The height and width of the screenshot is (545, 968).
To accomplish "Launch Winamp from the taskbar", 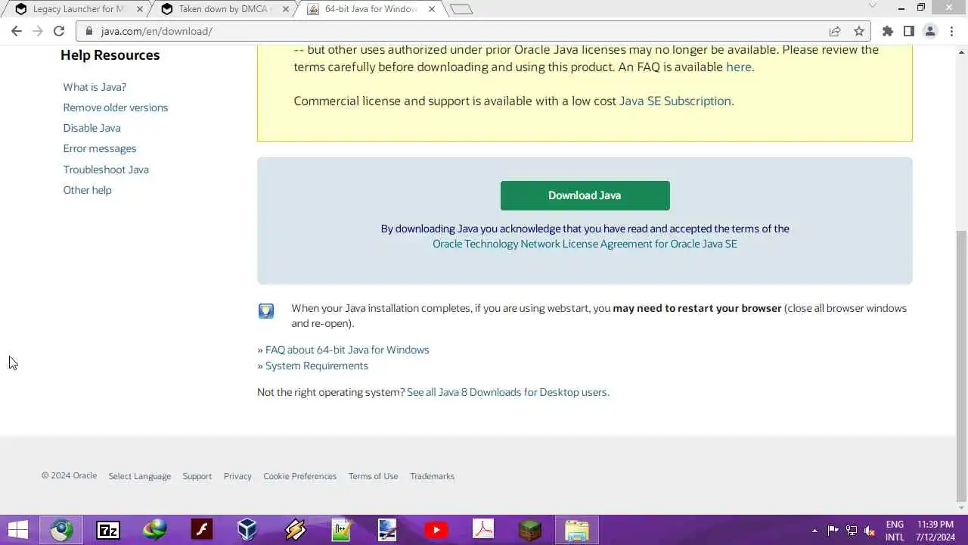I will (x=295, y=530).
